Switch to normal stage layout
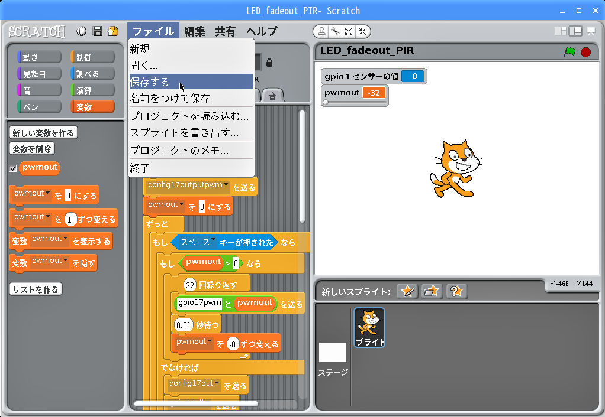This screenshot has height=417, width=605. point(575,31)
